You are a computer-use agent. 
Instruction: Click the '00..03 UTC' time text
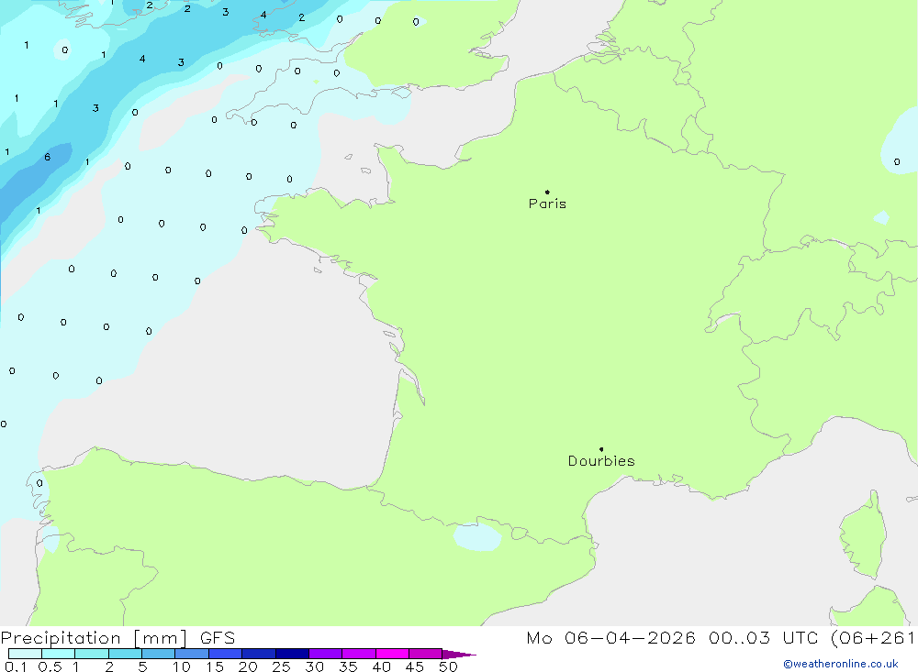pos(763,638)
